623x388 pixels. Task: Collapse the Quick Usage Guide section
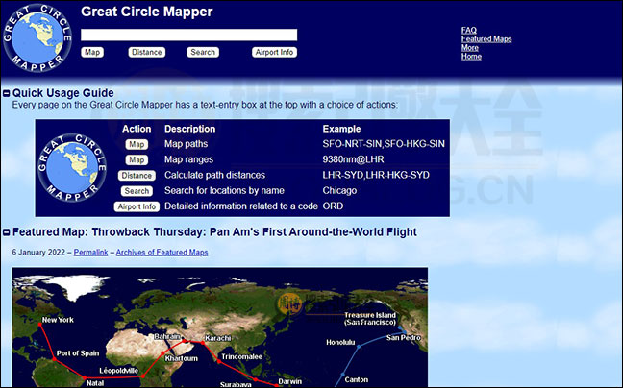click(x=7, y=93)
